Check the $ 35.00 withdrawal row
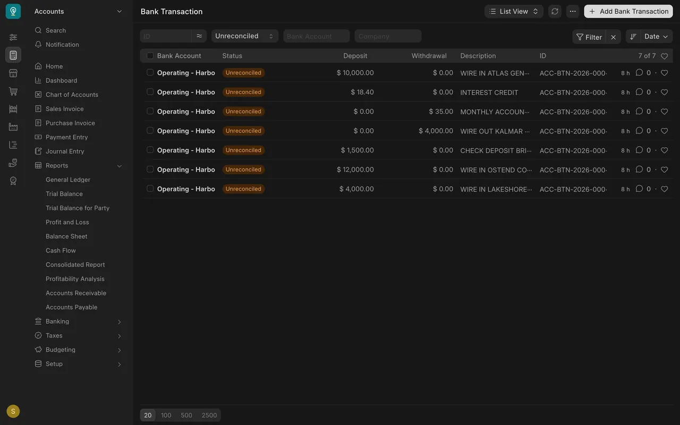Screen dimensions: 680x425 150,111
